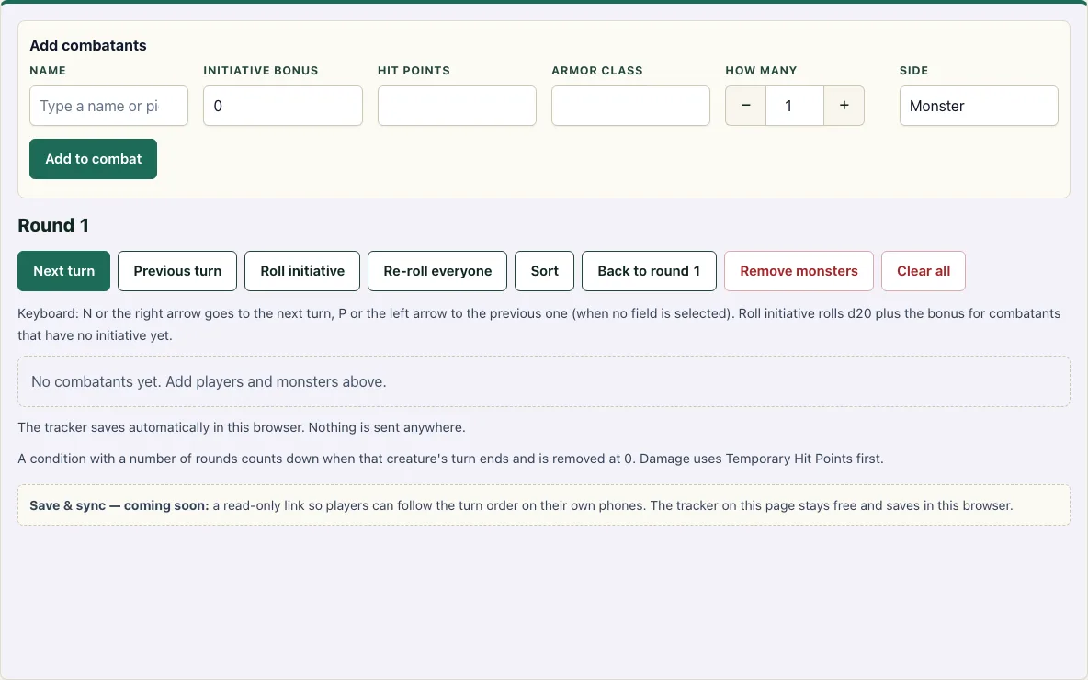Click Remove monsters button
The width and height of the screenshot is (1088, 680).
[x=799, y=270]
